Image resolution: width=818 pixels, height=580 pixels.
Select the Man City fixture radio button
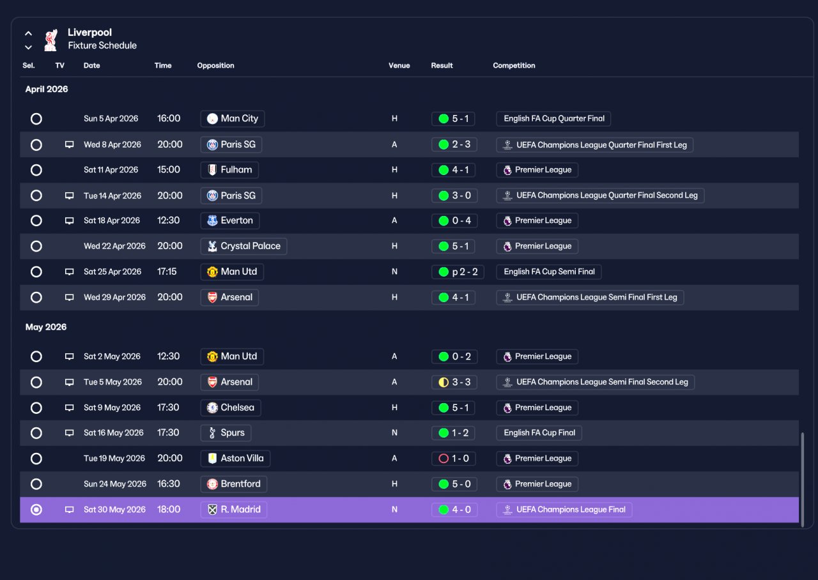point(36,119)
